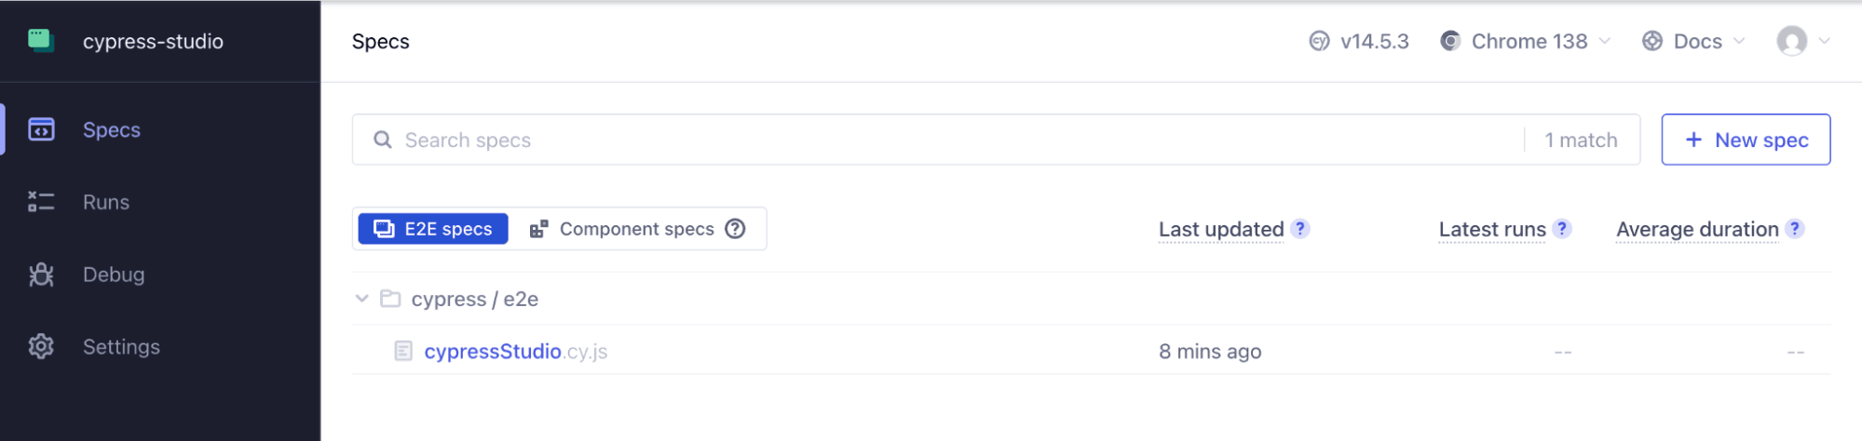
Task: Switch to the E2E specs tab
Action: click(433, 229)
